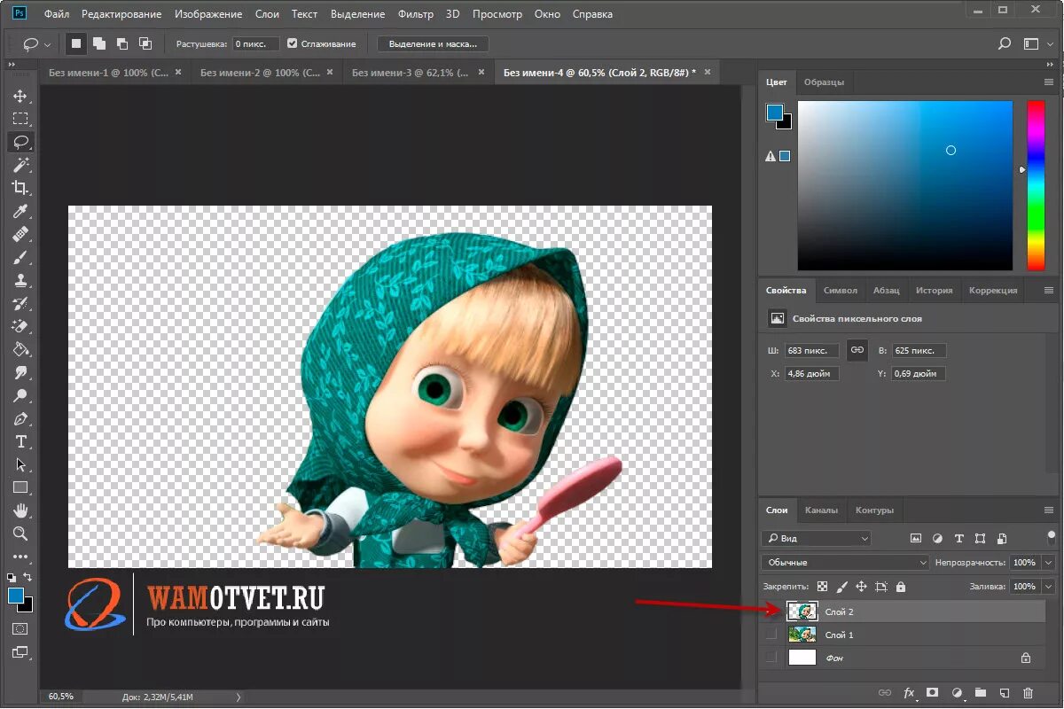The height and width of the screenshot is (709, 1064).
Task: Select the Move tool
Action: pyautogui.click(x=20, y=96)
